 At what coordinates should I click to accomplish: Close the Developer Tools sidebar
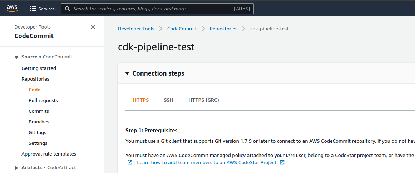point(93,27)
